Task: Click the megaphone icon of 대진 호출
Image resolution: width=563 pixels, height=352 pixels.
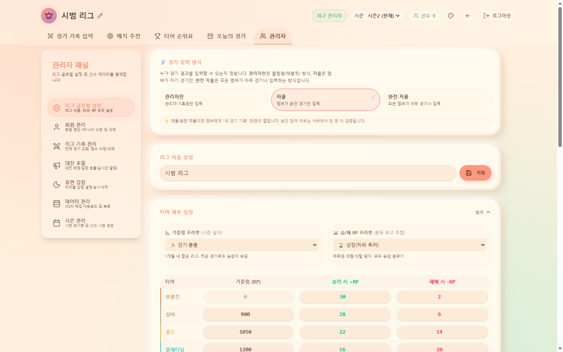Action: pos(57,165)
